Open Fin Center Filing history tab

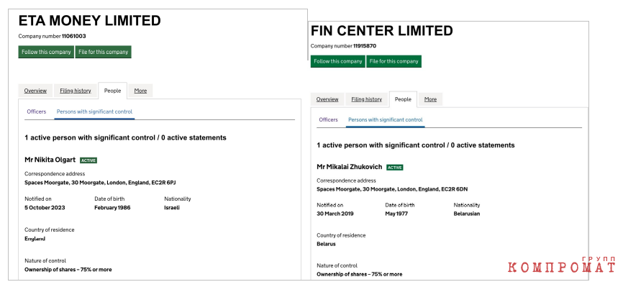366,99
